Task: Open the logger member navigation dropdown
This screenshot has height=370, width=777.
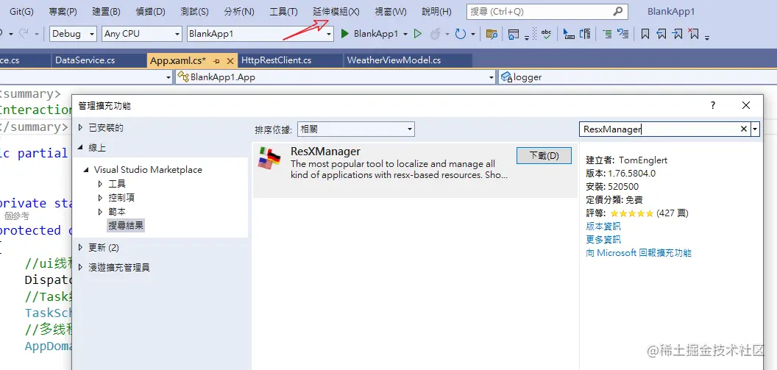Action: coord(637,77)
